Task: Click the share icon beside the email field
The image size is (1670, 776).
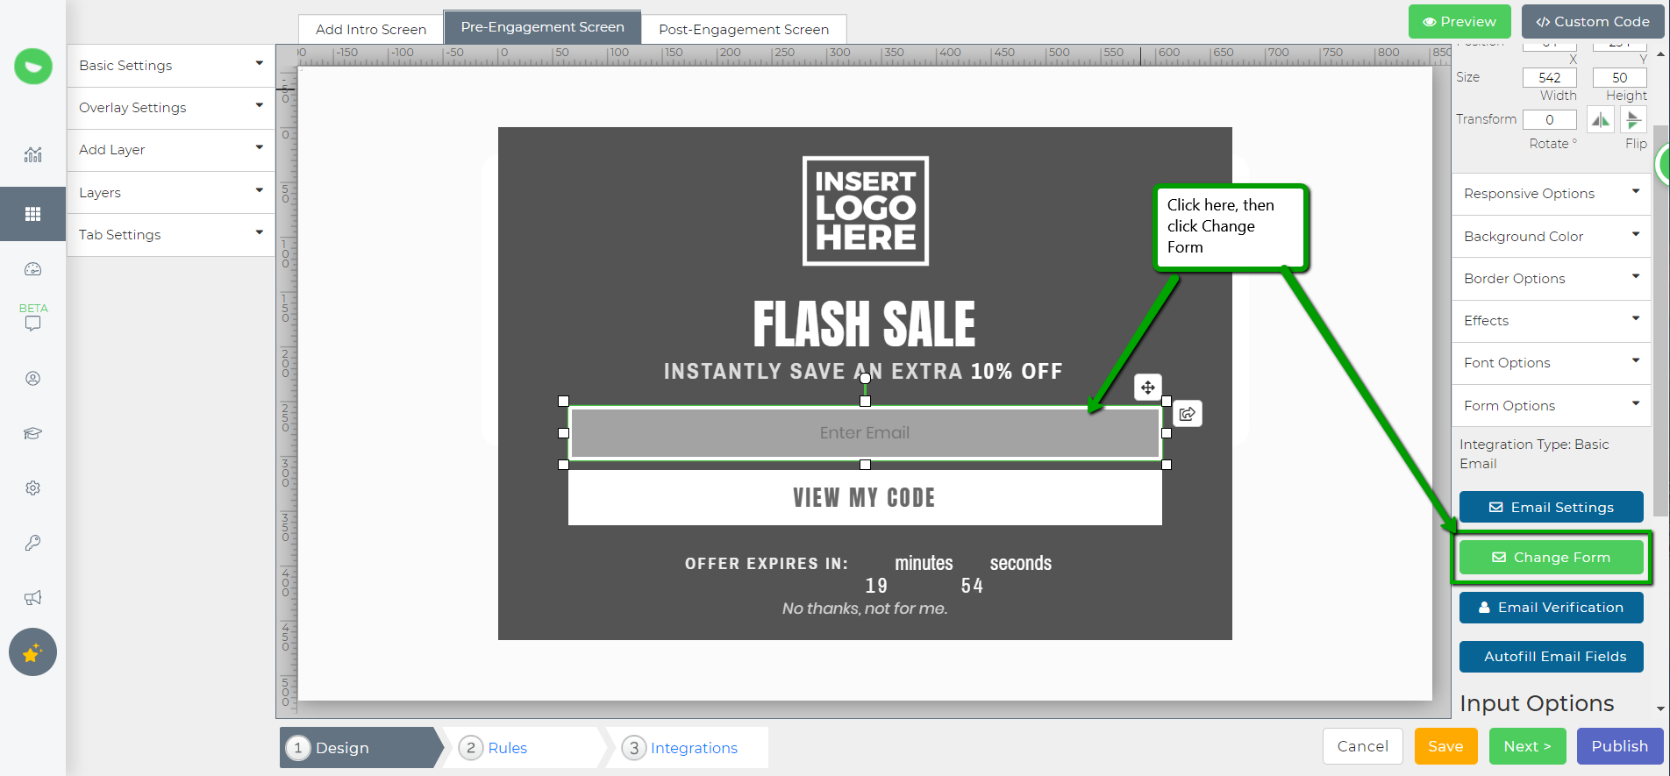Action: [1187, 414]
